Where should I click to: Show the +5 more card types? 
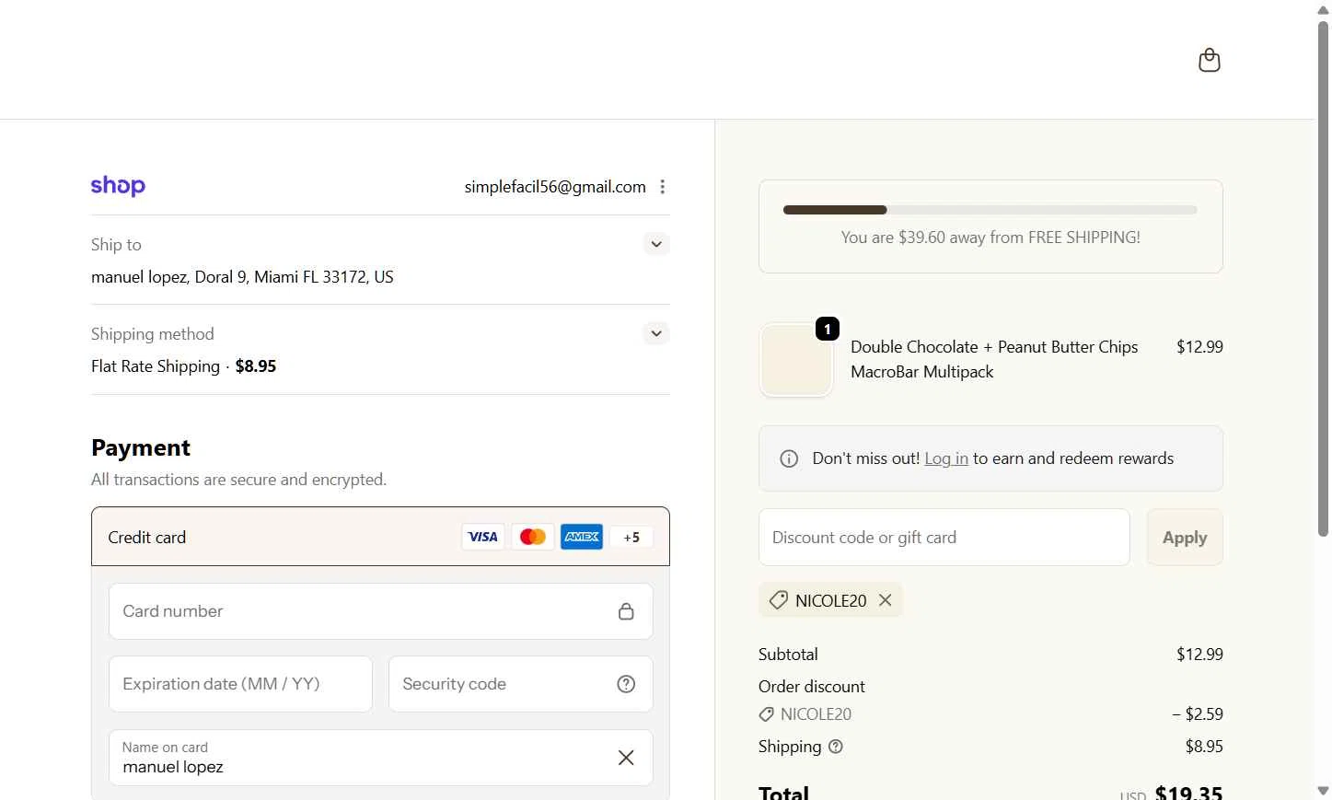tap(631, 537)
